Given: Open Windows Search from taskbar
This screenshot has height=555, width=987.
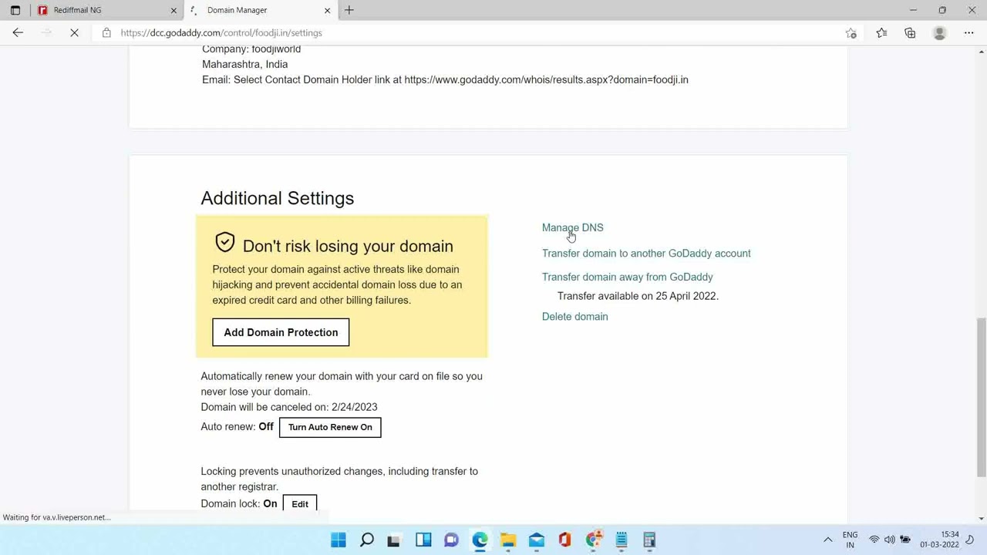Looking at the screenshot, I should (367, 540).
